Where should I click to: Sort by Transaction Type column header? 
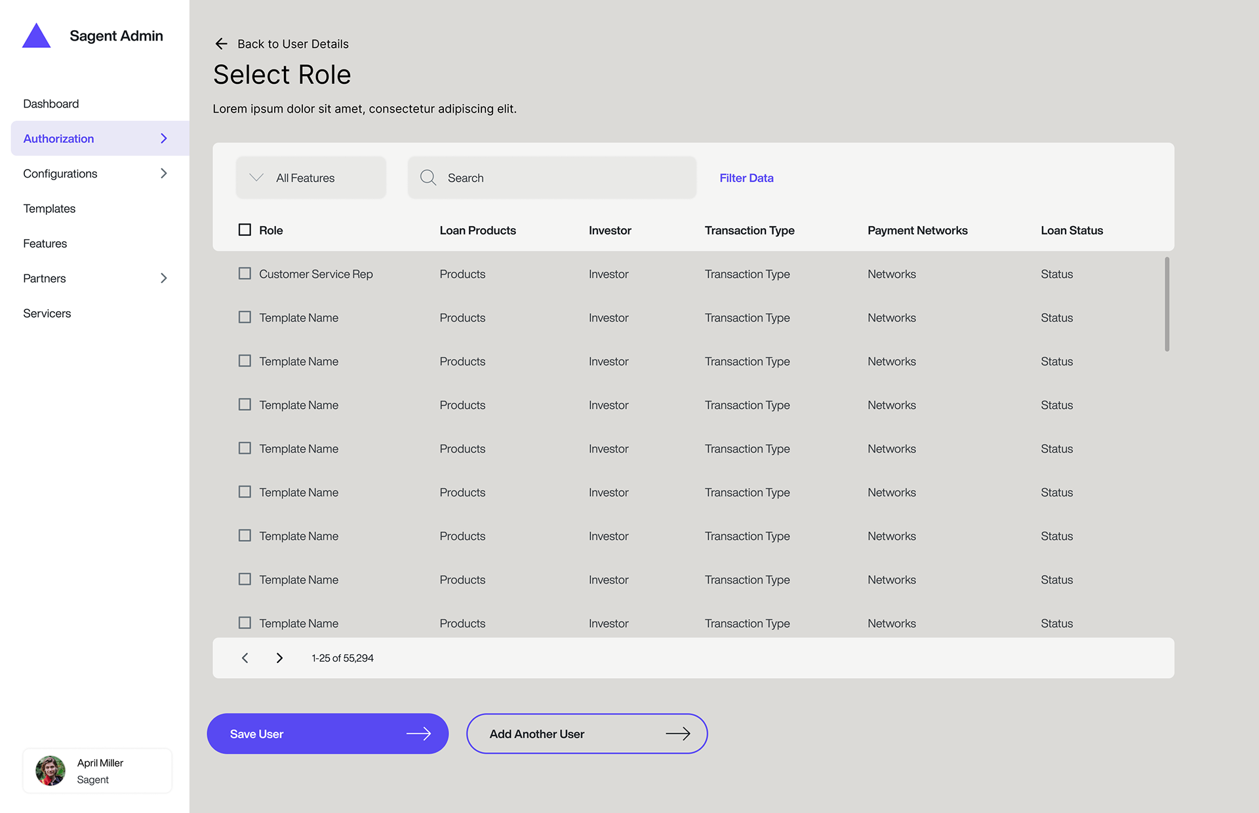(x=749, y=230)
